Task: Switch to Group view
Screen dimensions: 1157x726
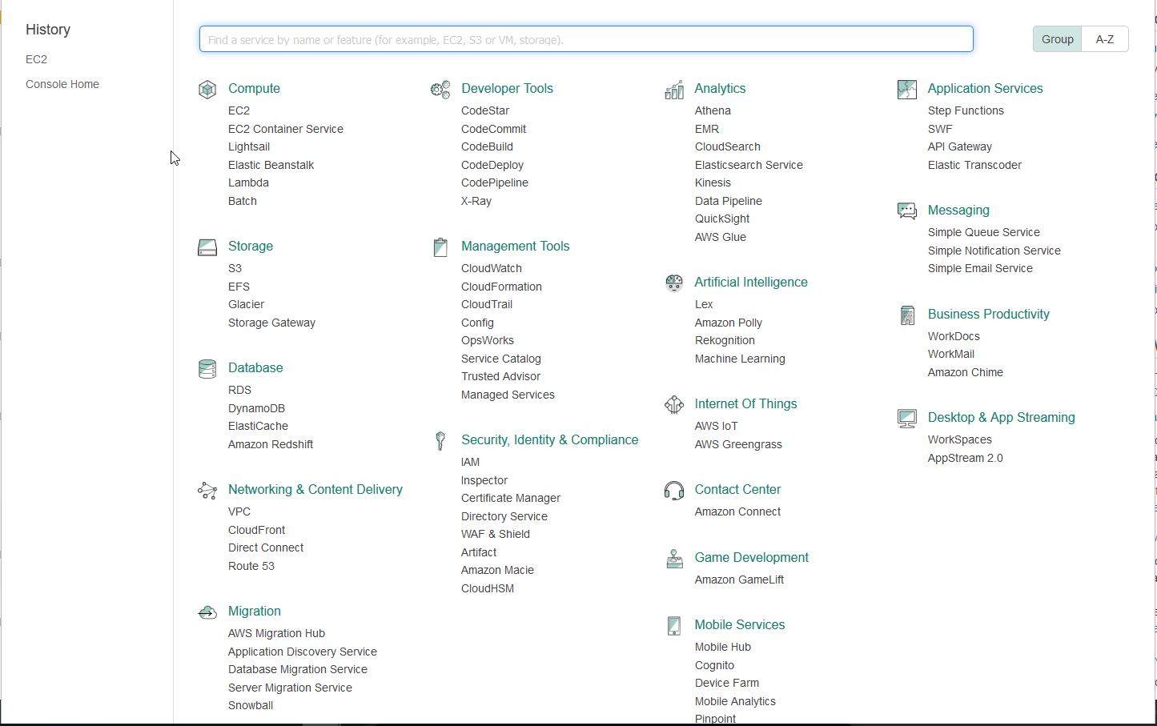Action: tap(1057, 39)
